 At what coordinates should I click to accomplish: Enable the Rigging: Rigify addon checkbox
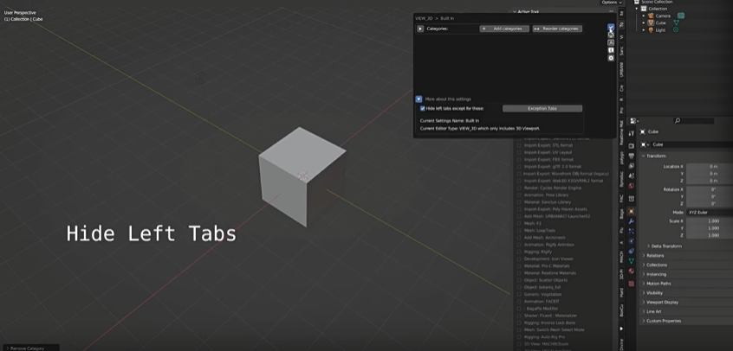(520, 251)
